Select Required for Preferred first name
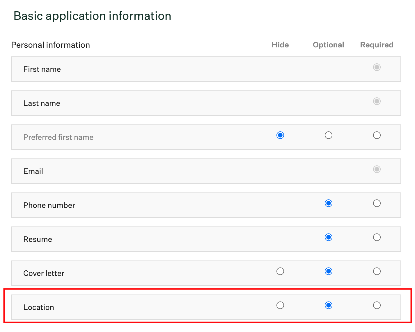The width and height of the screenshot is (415, 332). [x=377, y=135]
